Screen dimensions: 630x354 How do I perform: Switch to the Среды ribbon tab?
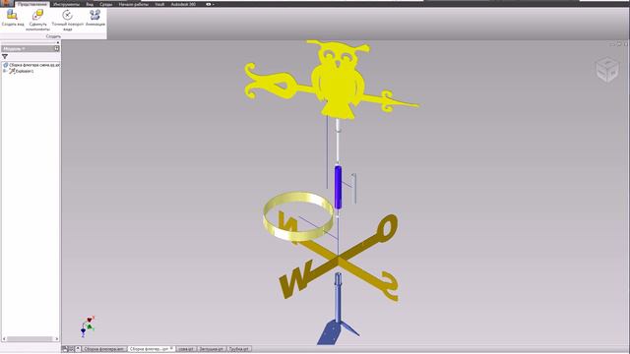click(106, 4)
